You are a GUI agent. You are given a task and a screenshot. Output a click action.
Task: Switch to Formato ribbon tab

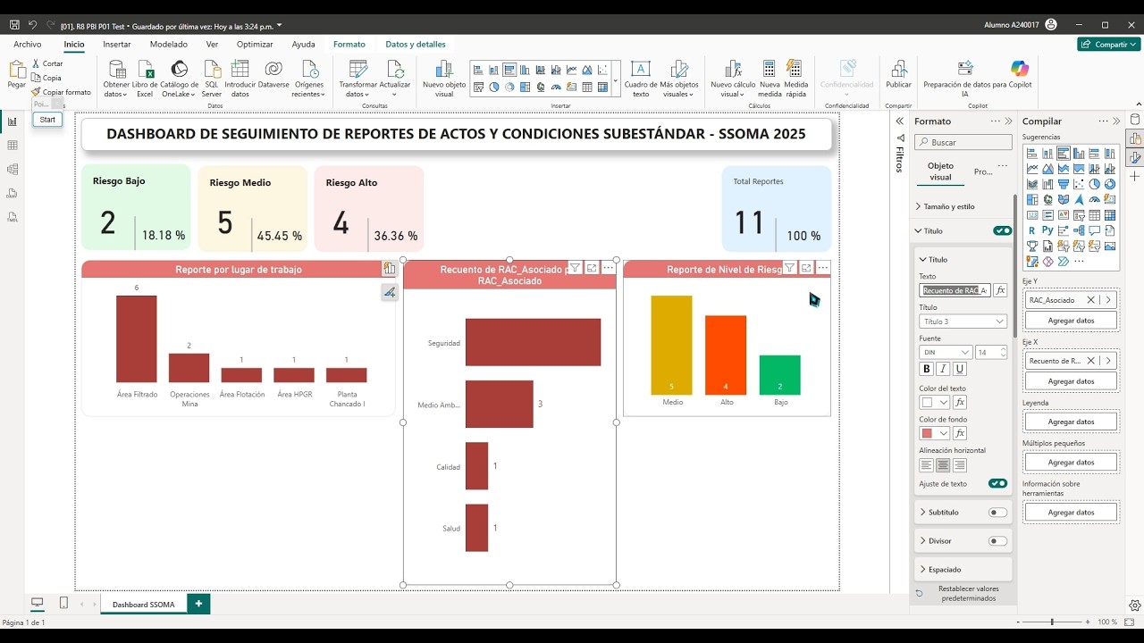click(349, 44)
